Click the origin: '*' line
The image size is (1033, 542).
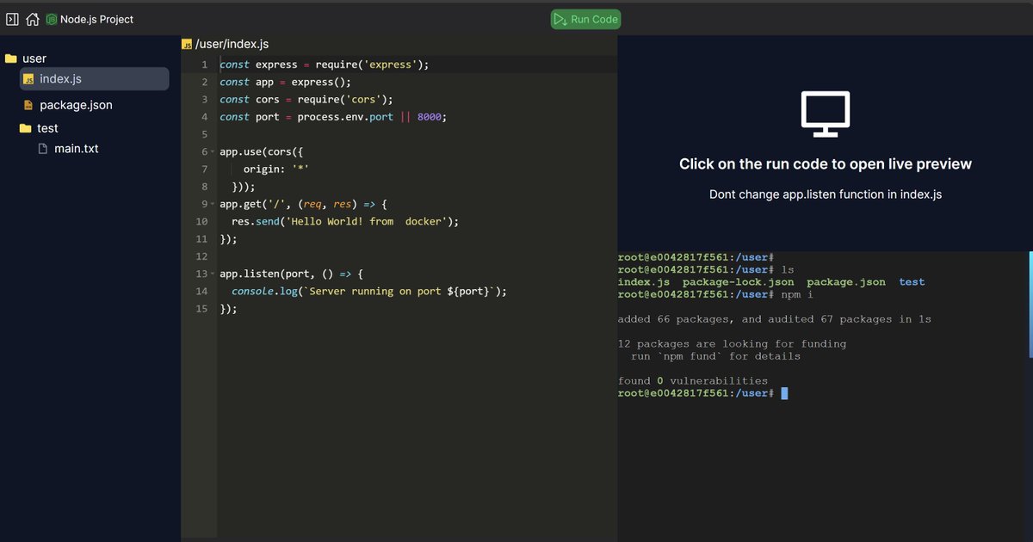coord(275,169)
